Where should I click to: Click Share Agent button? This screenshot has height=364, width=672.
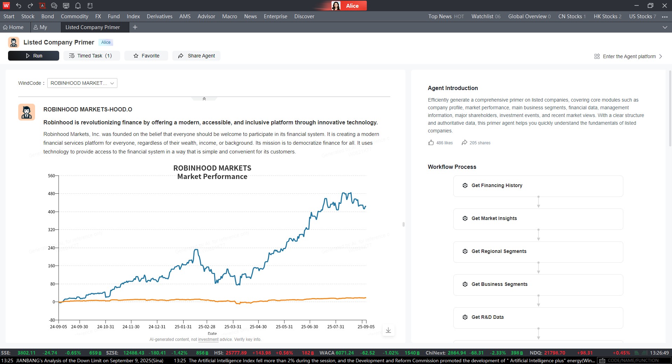pyautogui.click(x=196, y=56)
